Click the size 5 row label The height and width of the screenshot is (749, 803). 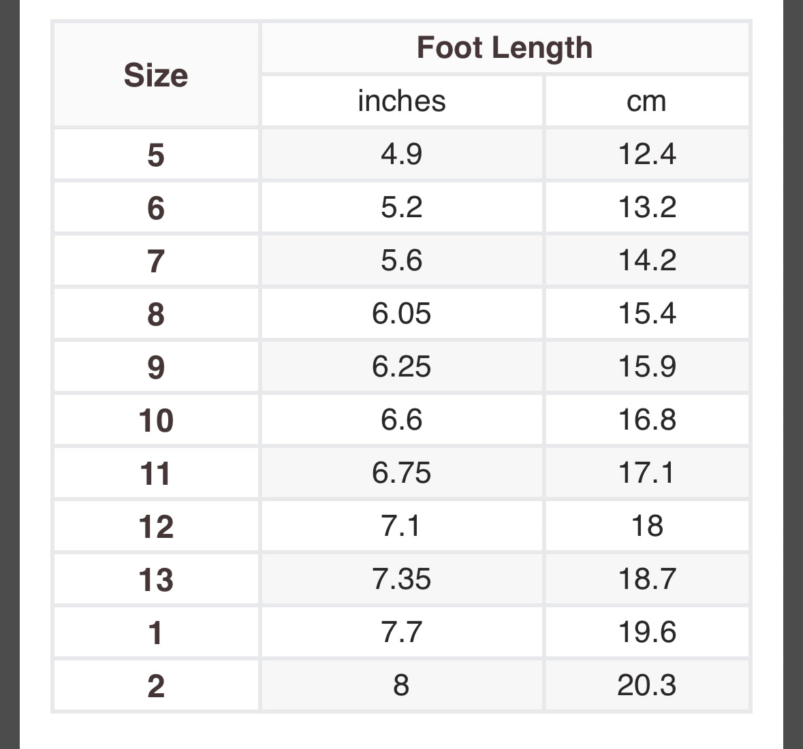pyautogui.click(x=156, y=154)
